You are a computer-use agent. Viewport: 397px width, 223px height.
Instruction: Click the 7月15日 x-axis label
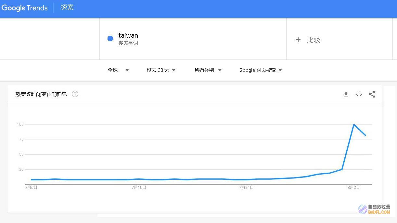pos(139,188)
